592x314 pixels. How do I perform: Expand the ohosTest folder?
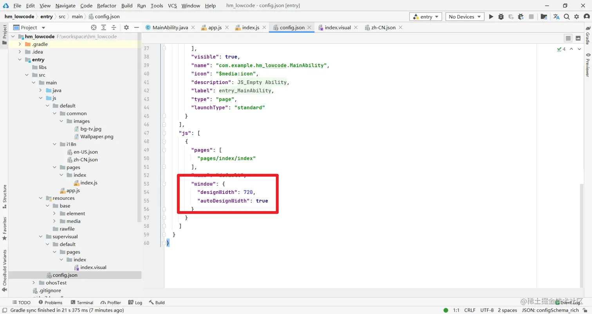pyautogui.click(x=34, y=283)
